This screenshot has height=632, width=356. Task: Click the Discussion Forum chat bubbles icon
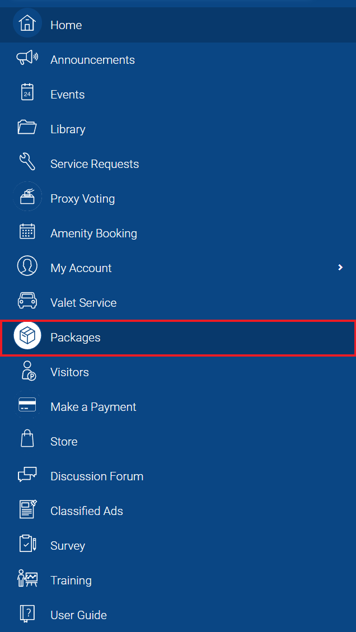point(27,474)
